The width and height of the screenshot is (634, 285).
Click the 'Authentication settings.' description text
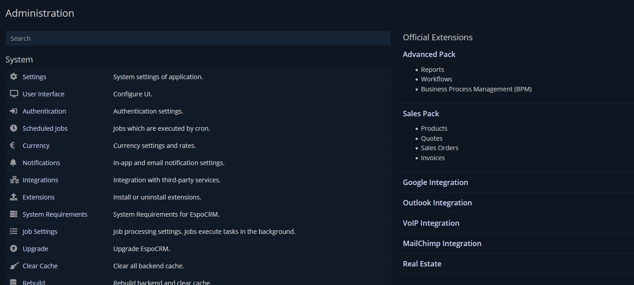point(148,111)
